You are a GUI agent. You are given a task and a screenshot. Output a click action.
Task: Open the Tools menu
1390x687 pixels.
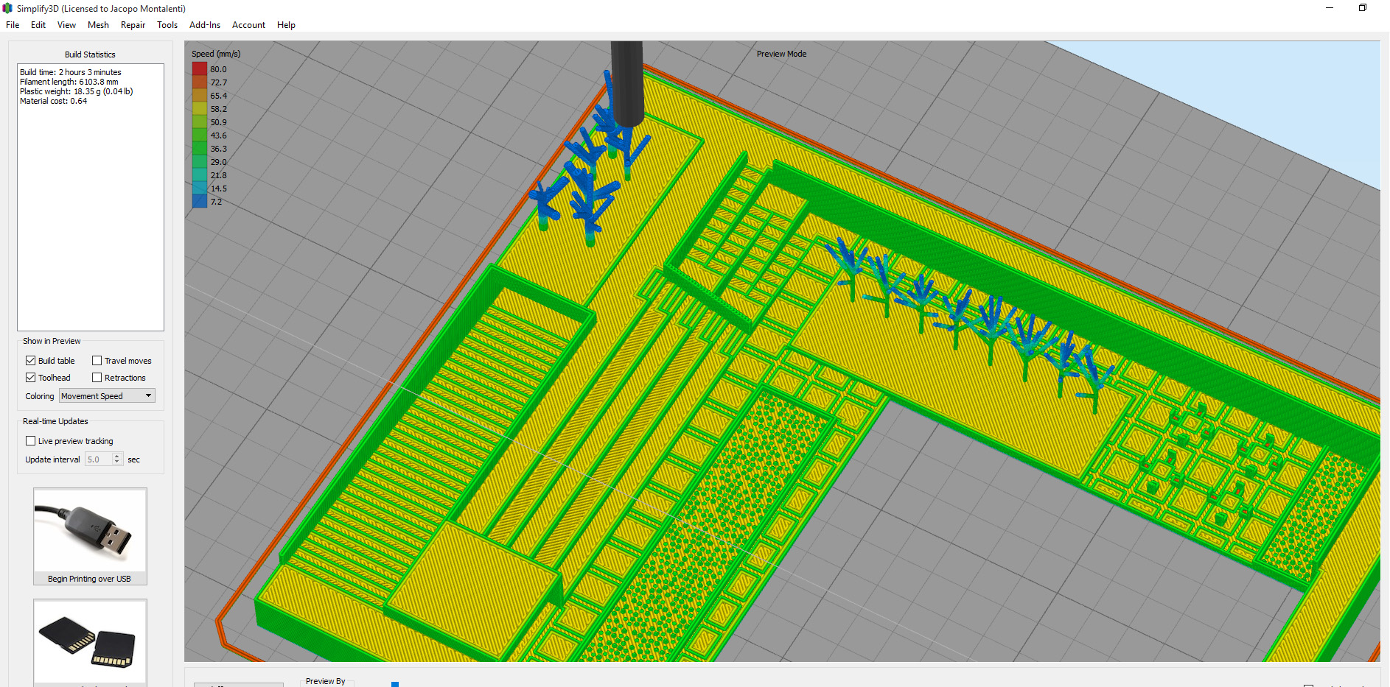(x=167, y=25)
